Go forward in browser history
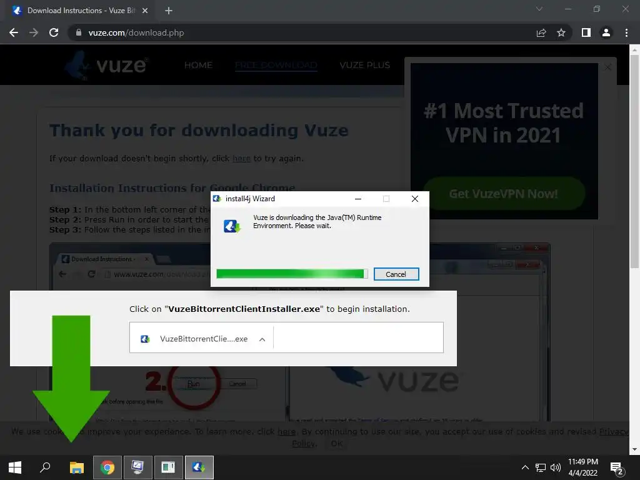640x480 pixels. point(34,32)
